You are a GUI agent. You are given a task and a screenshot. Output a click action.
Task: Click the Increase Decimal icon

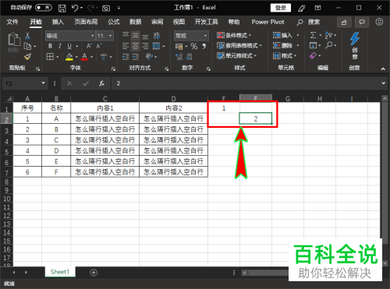(179, 57)
